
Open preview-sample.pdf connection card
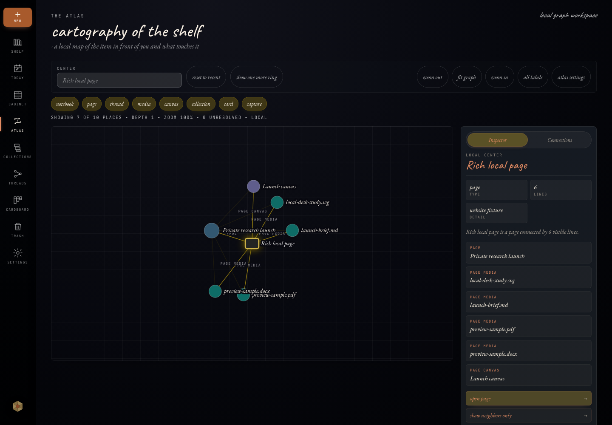click(529, 326)
